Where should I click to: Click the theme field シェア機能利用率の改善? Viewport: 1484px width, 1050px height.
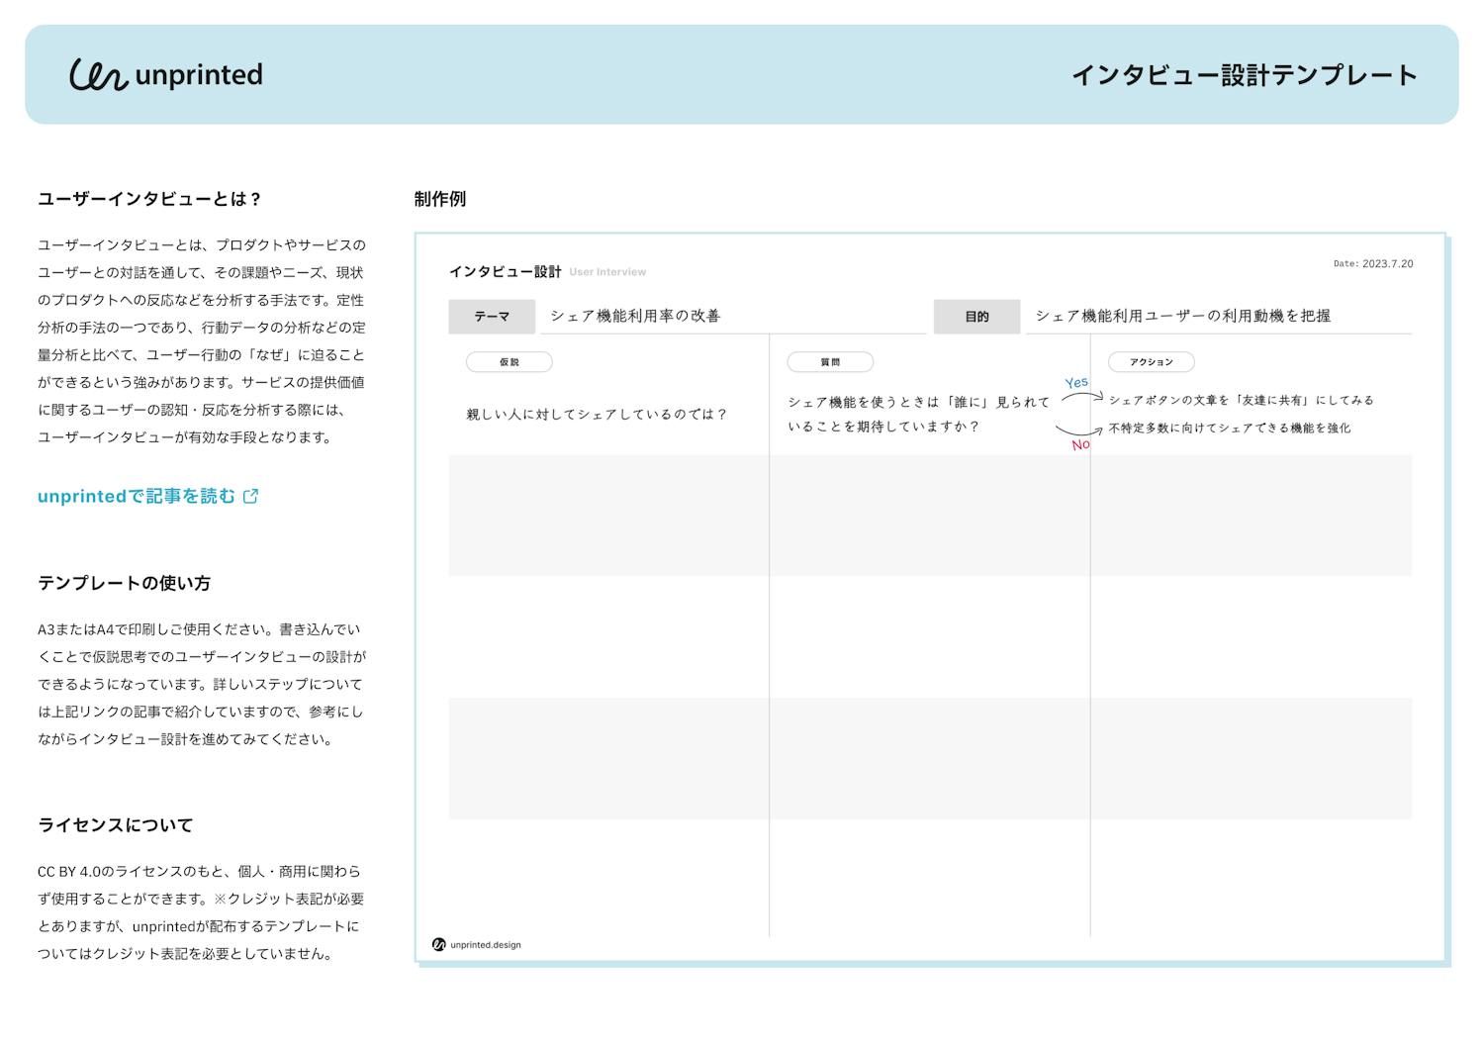pos(635,316)
